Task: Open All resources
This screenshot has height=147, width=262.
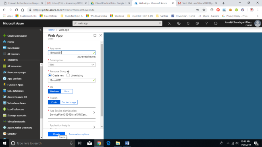Action: click(x=15, y=66)
